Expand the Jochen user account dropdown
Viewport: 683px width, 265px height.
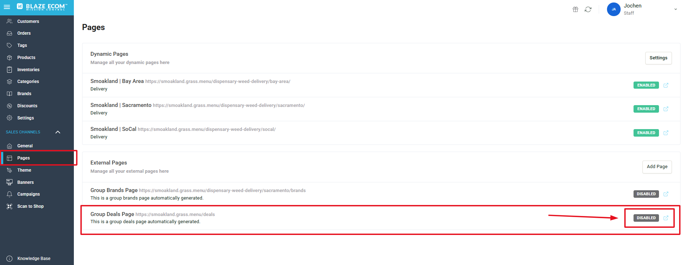675,9
